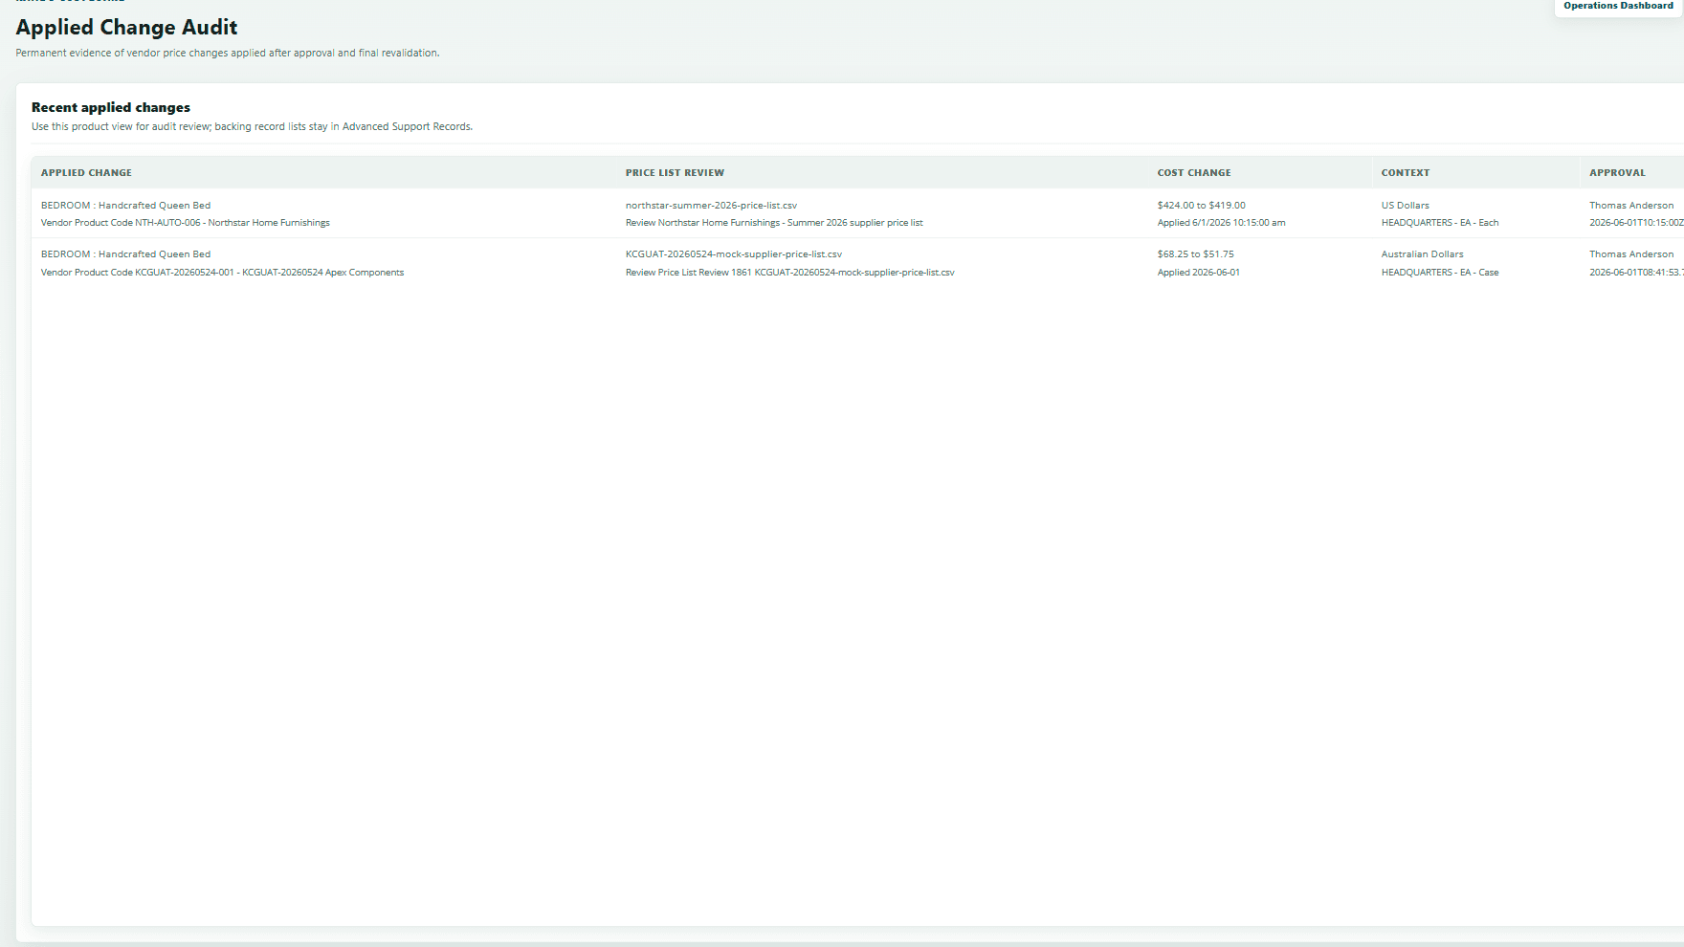This screenshot has width=1684, height=947.
Task: Open Australian Dollars currency link
Action: (1422, 254)
